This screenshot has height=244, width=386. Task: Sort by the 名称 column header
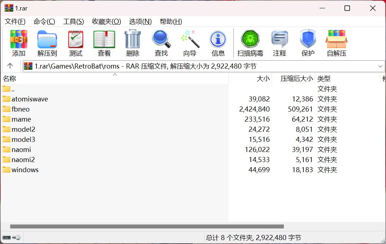tap(10, 79)
